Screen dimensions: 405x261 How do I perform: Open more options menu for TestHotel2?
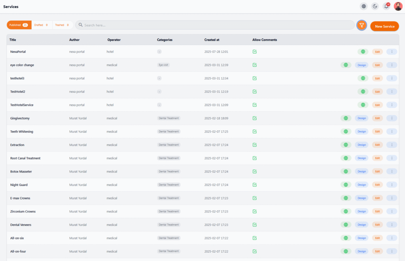point(392,92)
